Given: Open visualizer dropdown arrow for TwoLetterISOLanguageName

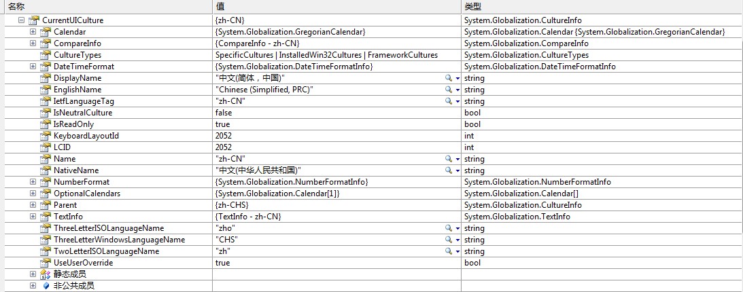Looking at the screenshot, I should click(x=457, y=252).
